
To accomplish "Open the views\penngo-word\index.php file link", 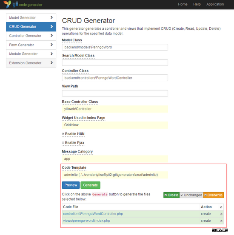I will tap(86, 221).
